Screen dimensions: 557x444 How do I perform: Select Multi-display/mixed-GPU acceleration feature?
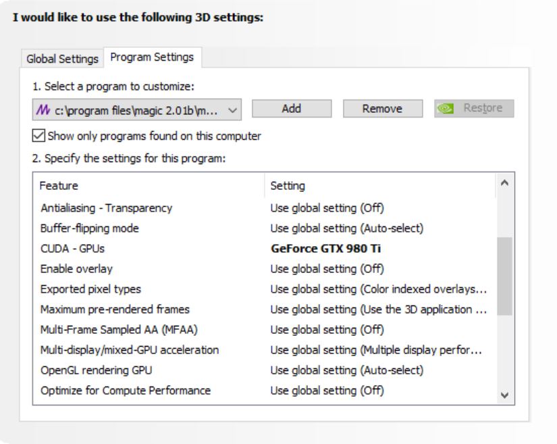(130, 350)
